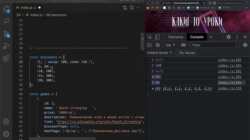Reload the browser page

pyautogui.click(x=157, y=3)
